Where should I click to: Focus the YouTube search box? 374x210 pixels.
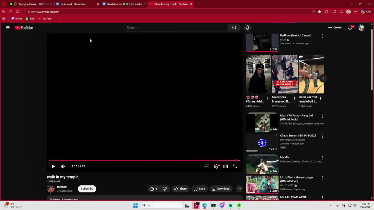pos(176,27)
